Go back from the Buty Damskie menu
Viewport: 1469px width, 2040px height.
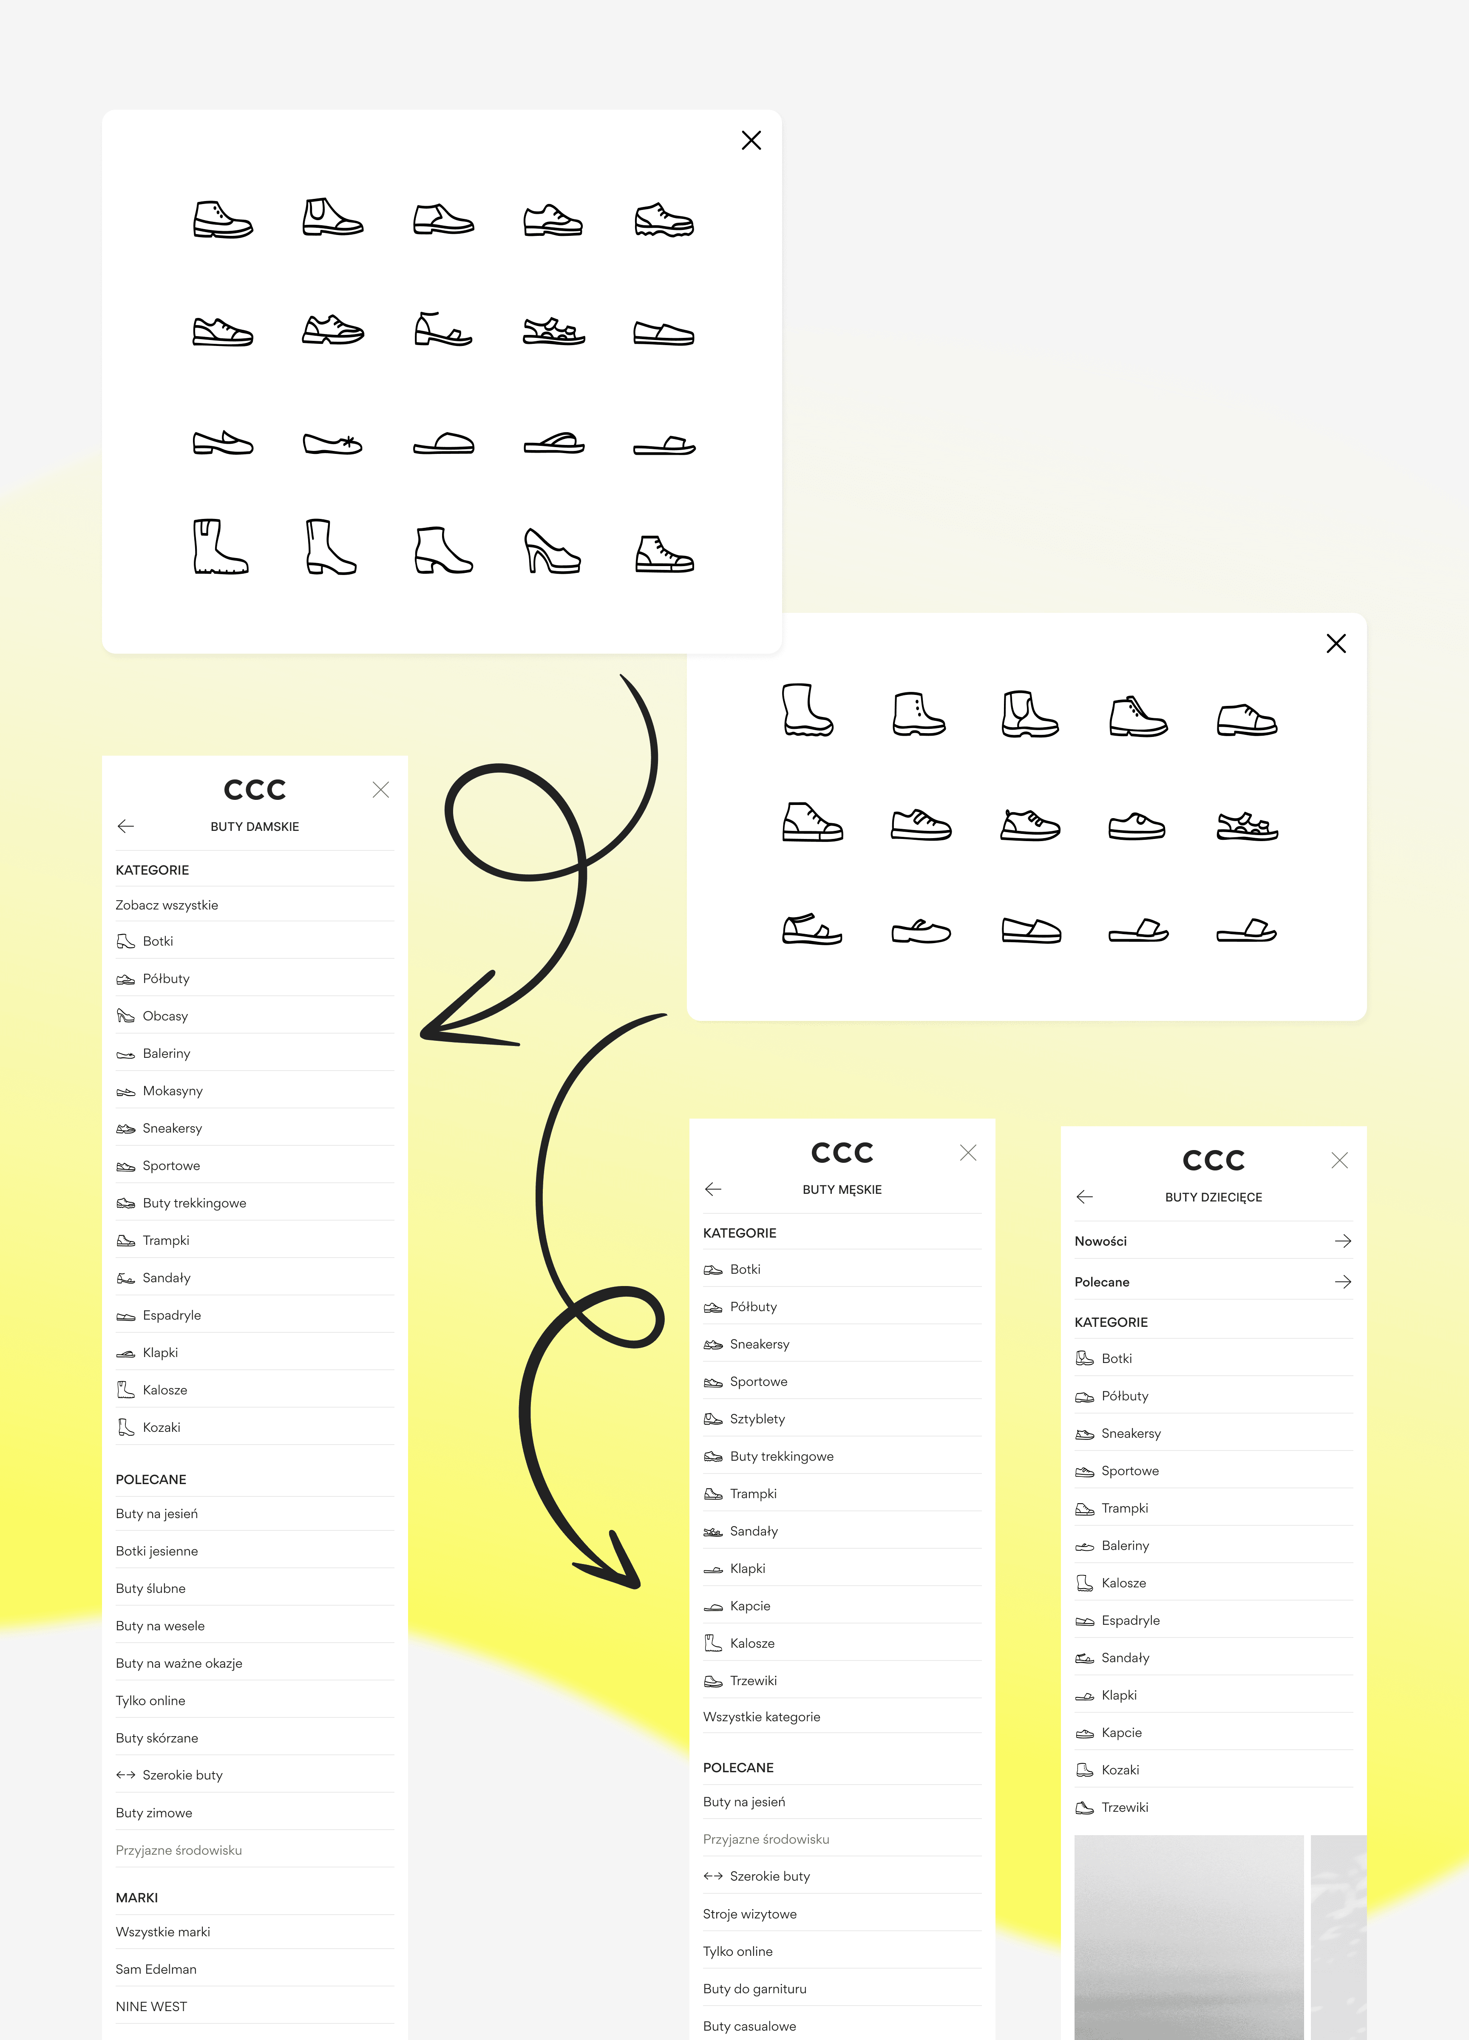(126, 827)
